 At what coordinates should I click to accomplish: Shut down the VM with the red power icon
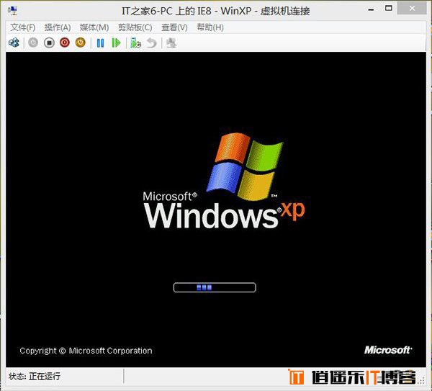65,42
